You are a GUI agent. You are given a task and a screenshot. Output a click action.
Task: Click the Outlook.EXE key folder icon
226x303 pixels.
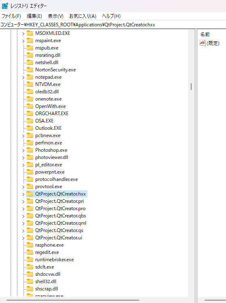pos(30,128)
